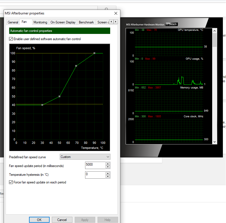Click the OK button
This screenshot has height=223, width=226.
39,220
